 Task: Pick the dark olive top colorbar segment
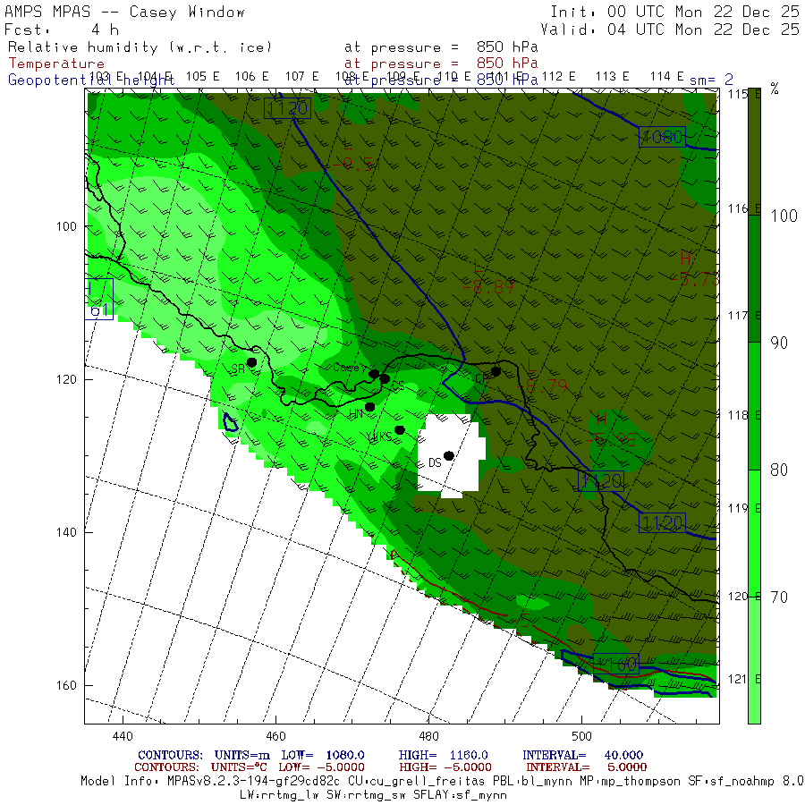(x=754, y=151)
